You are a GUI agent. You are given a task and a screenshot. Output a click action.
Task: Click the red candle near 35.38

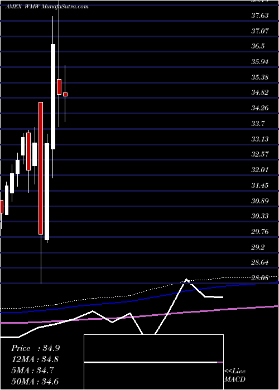(59, 87)
